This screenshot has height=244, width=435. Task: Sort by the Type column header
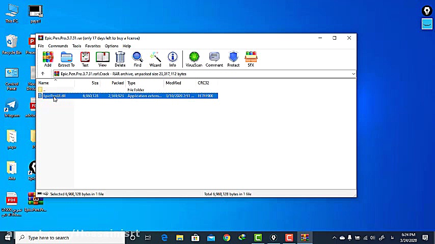pos(145,83)
